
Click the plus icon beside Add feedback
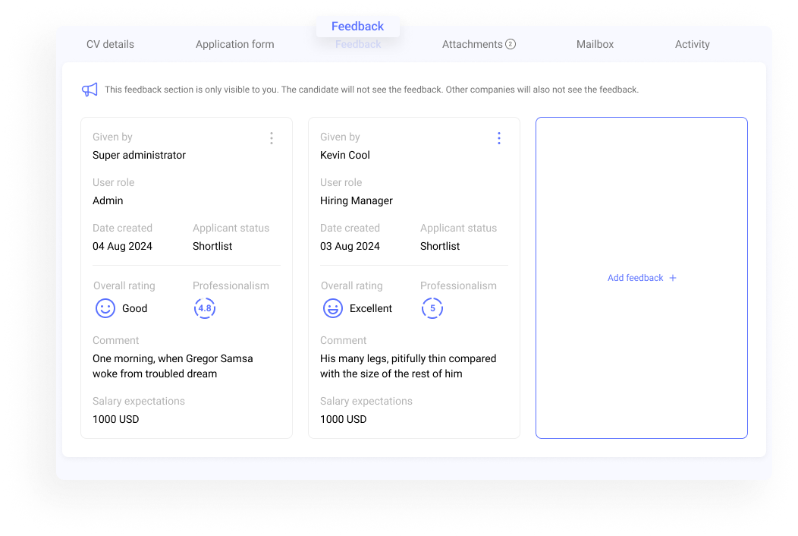673,278
